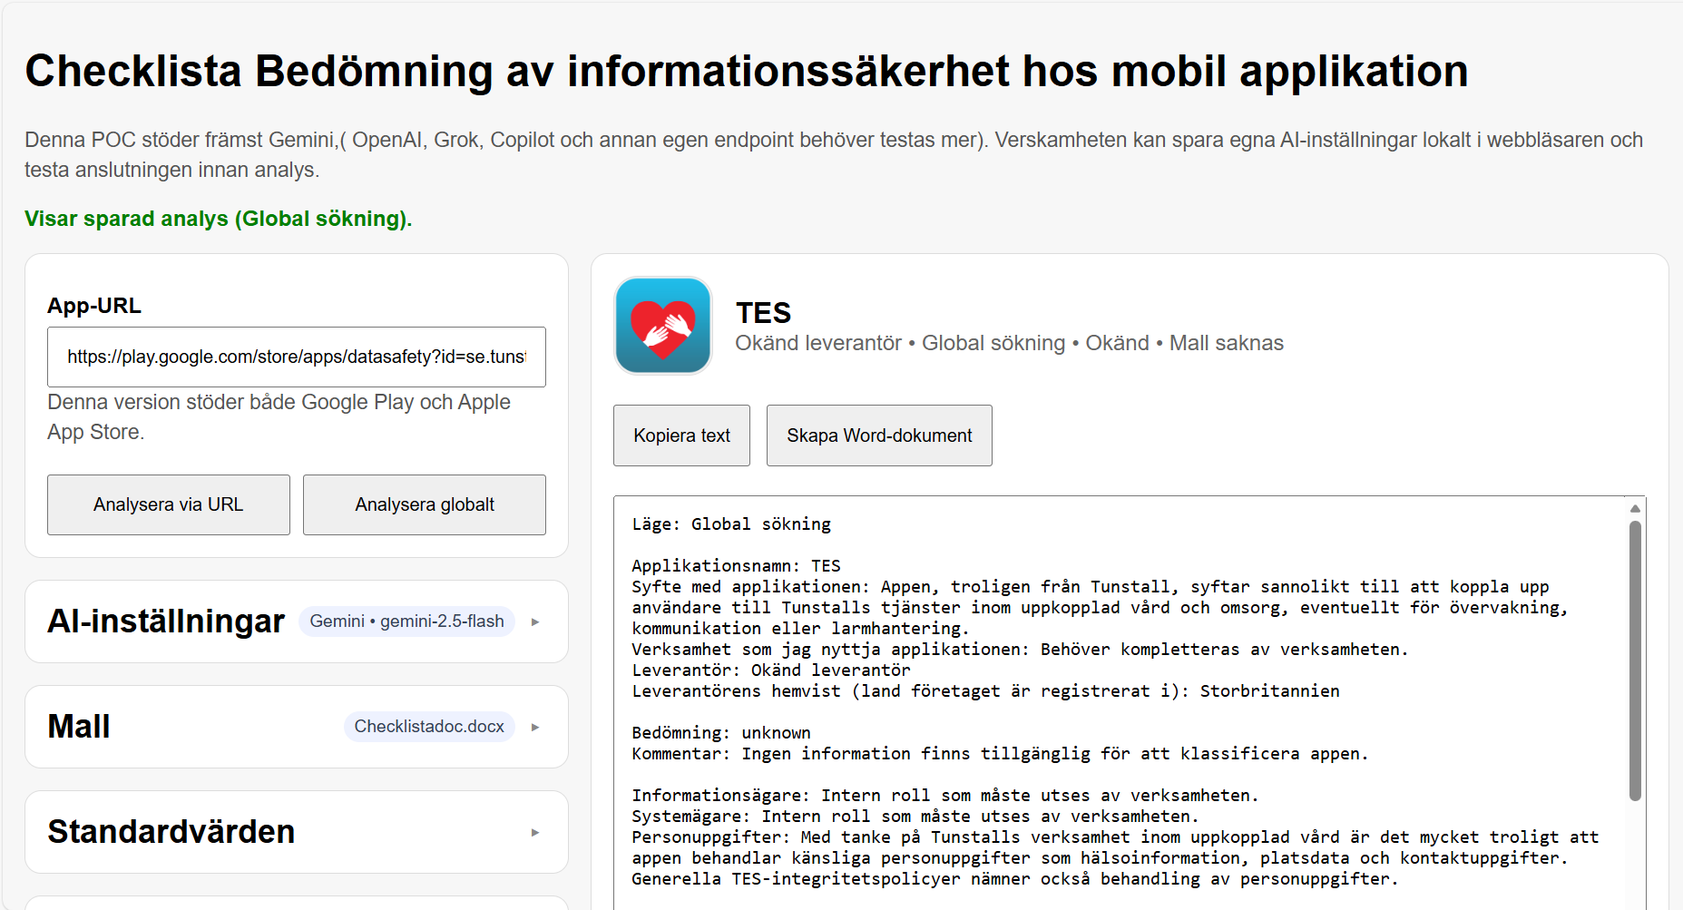Focus the App-URL input field
Screen dimensions: 1683x910
pos(296,357)
